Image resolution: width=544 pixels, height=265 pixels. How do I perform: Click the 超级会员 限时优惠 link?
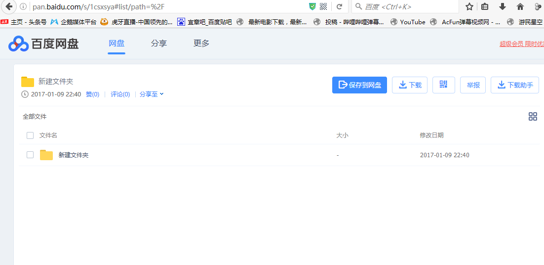(521, 44)
